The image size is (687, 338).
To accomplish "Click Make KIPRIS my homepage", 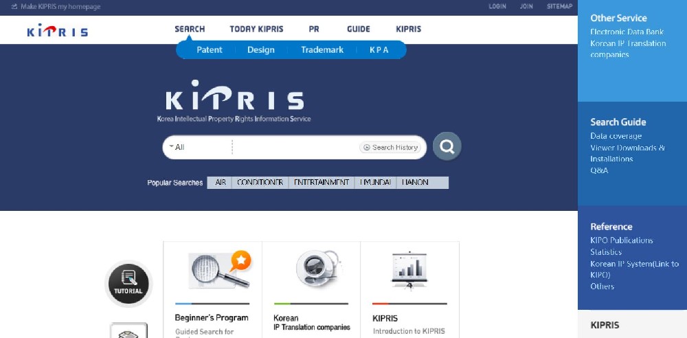I will click(x=60, y=7).
